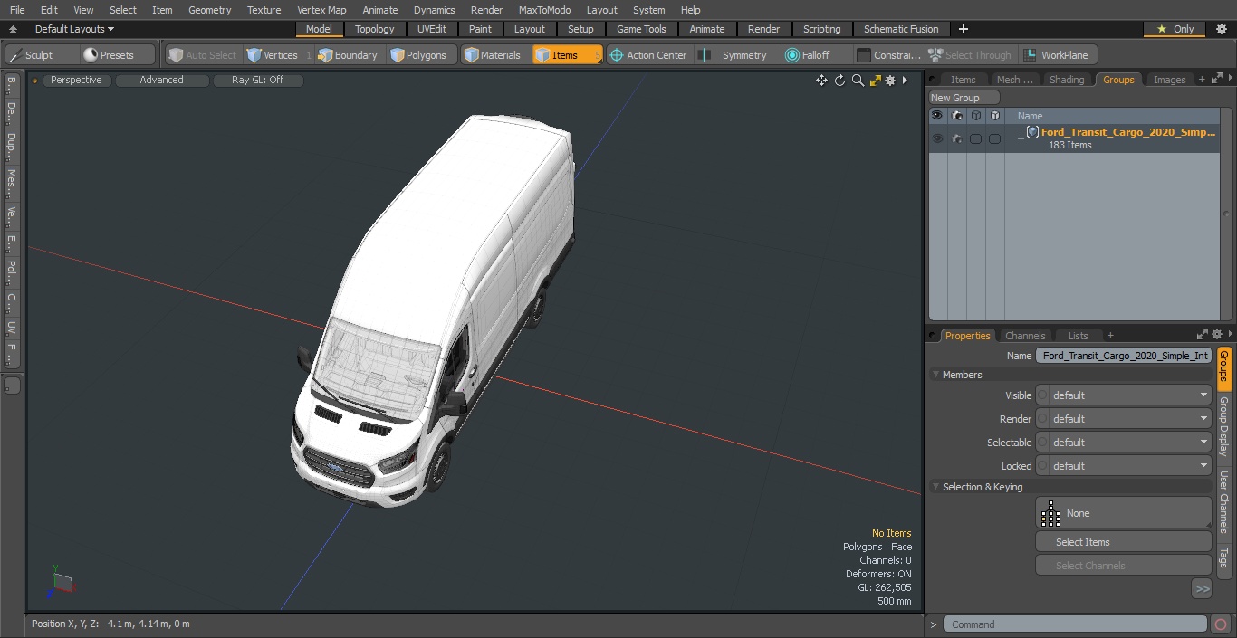Activate Items selection mode
This screenshot has height=638, width=1237.
pyautogui.click(x=567, y=55)
